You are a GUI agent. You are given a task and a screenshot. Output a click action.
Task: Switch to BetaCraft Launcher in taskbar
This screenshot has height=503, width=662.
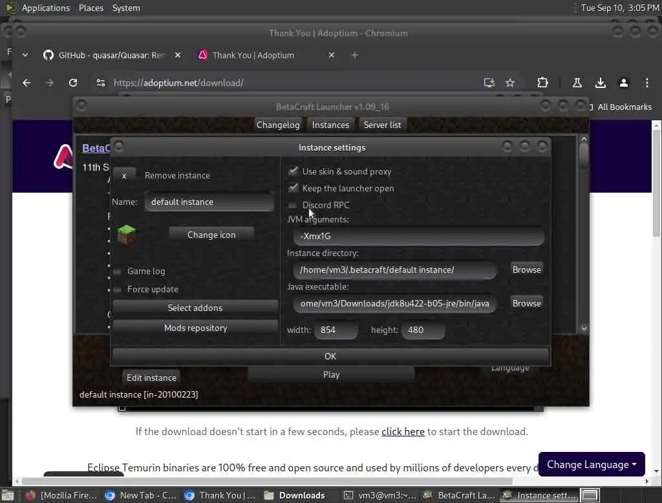coord(460,495)
